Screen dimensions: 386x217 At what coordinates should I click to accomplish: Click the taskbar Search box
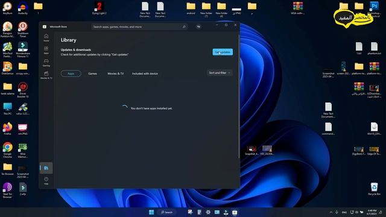167,212
